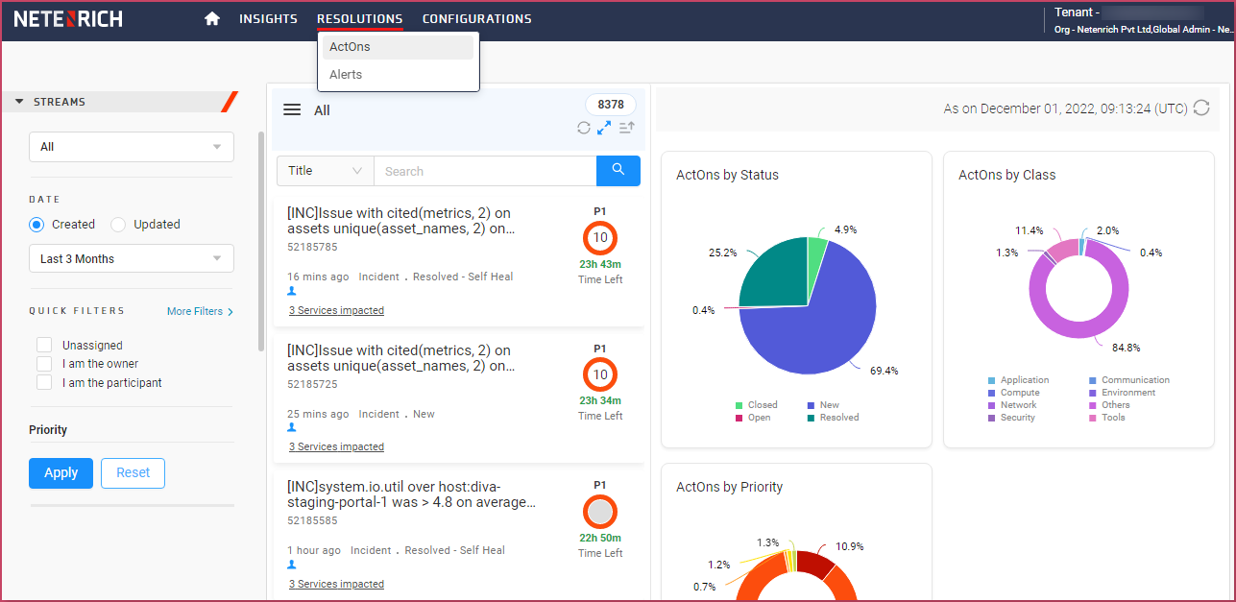The height and width of the screenshot is (602, 1236).
Task: Apply the selected filters
Action: point(61,472)
